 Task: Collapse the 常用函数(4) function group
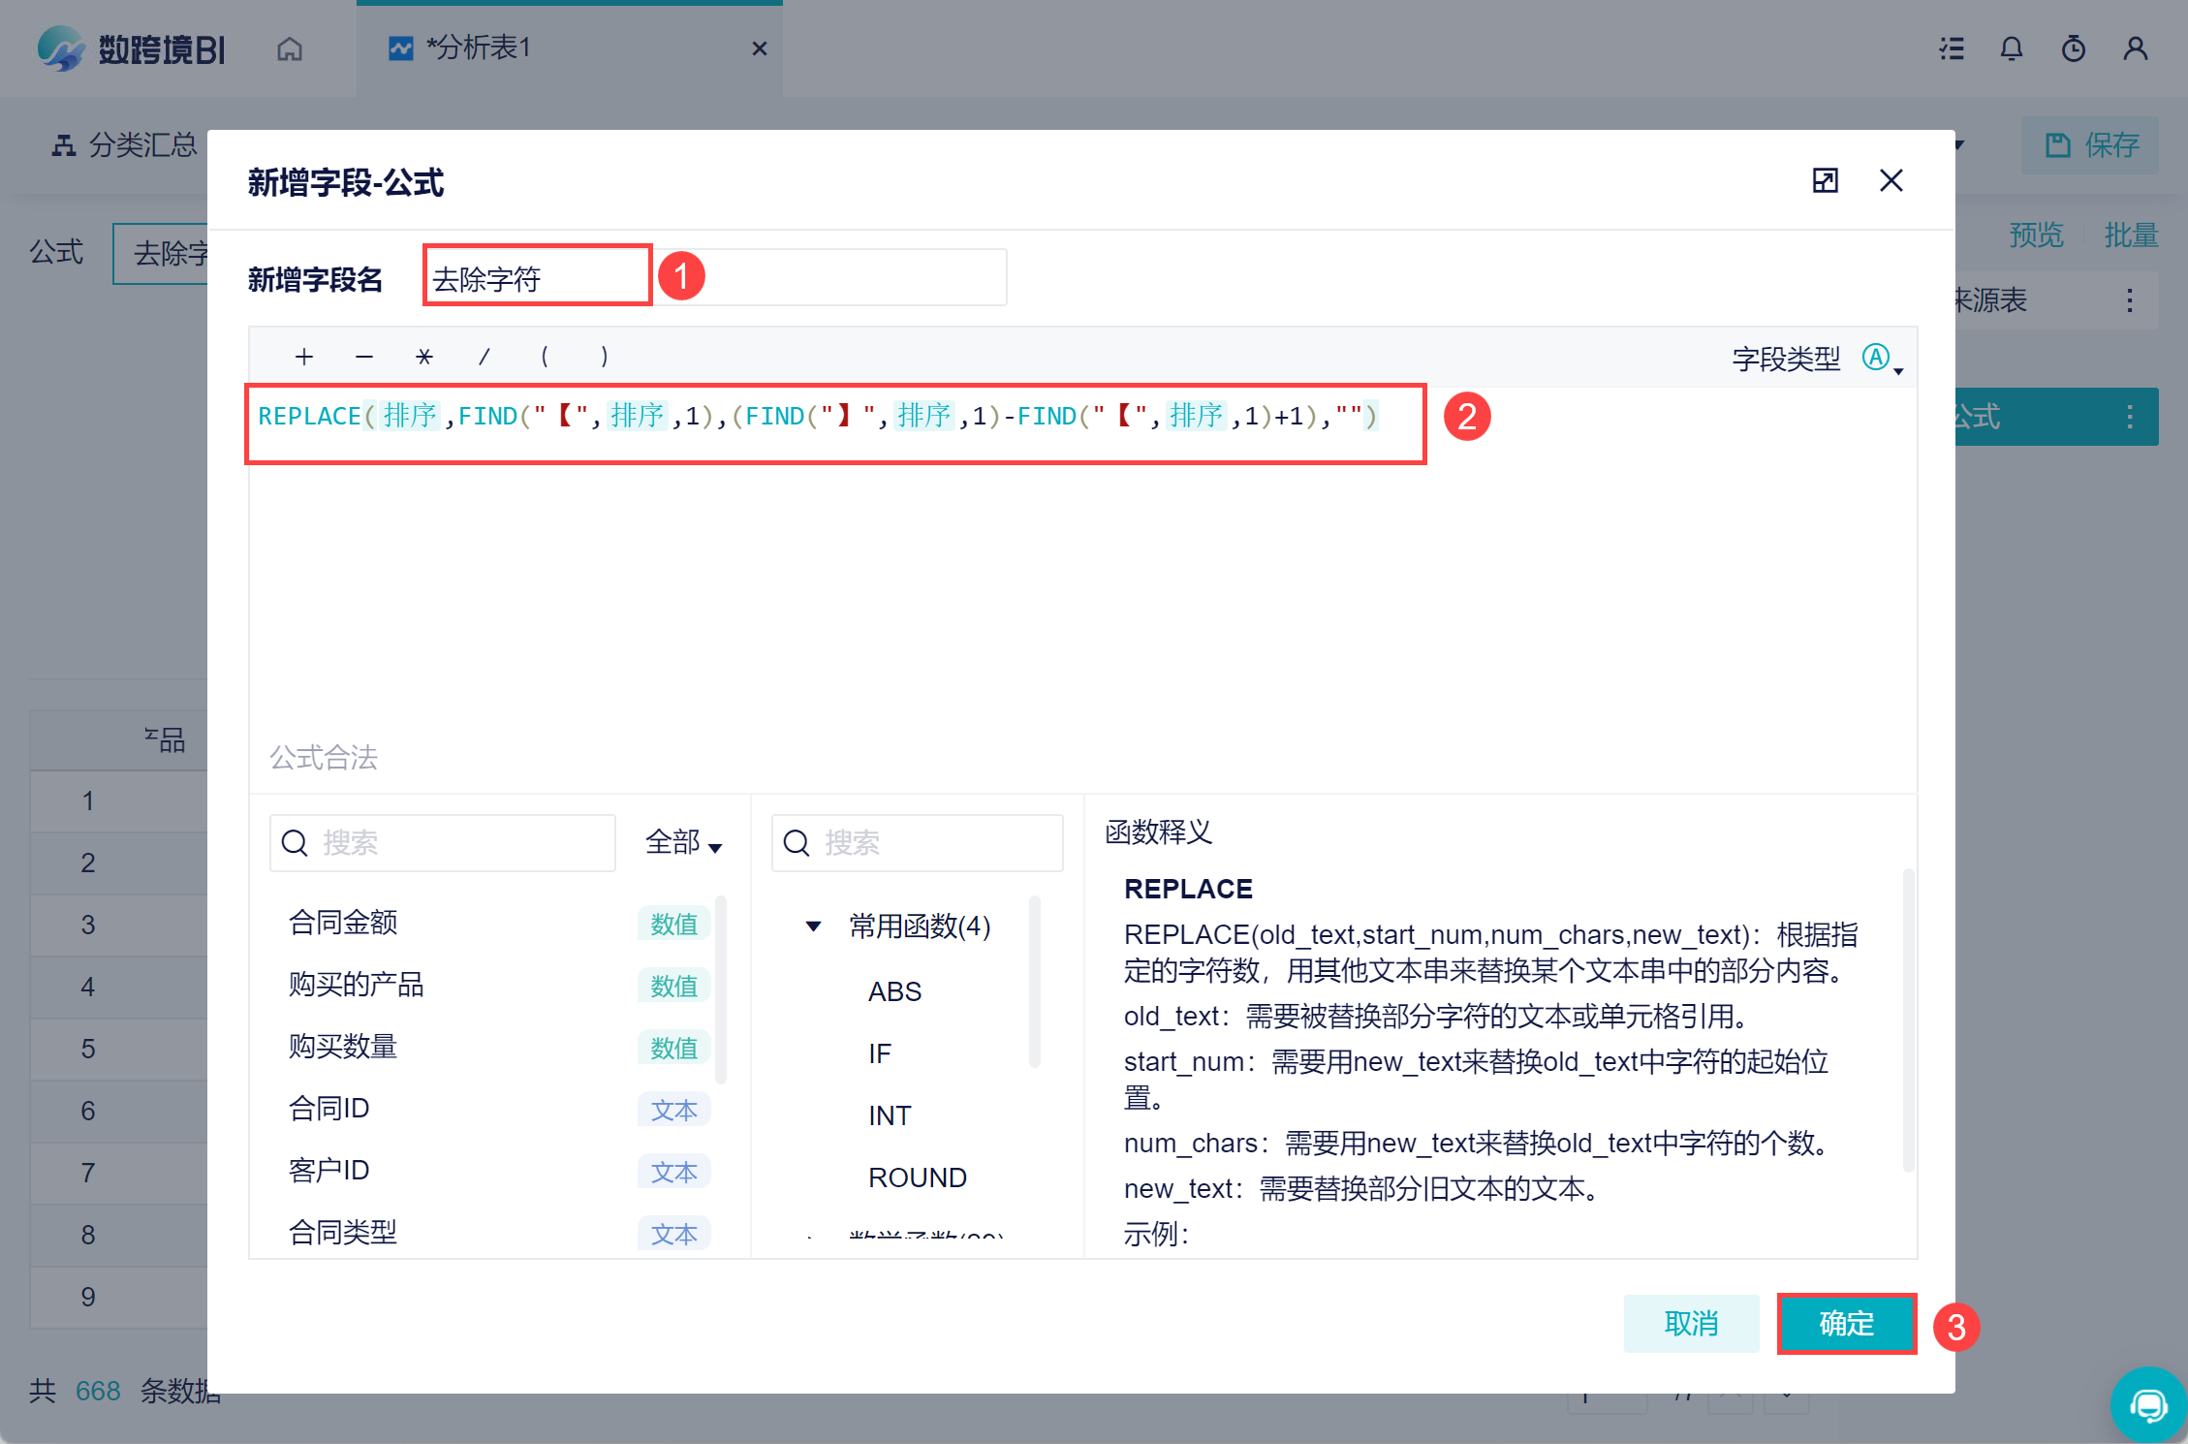(814, 926)
